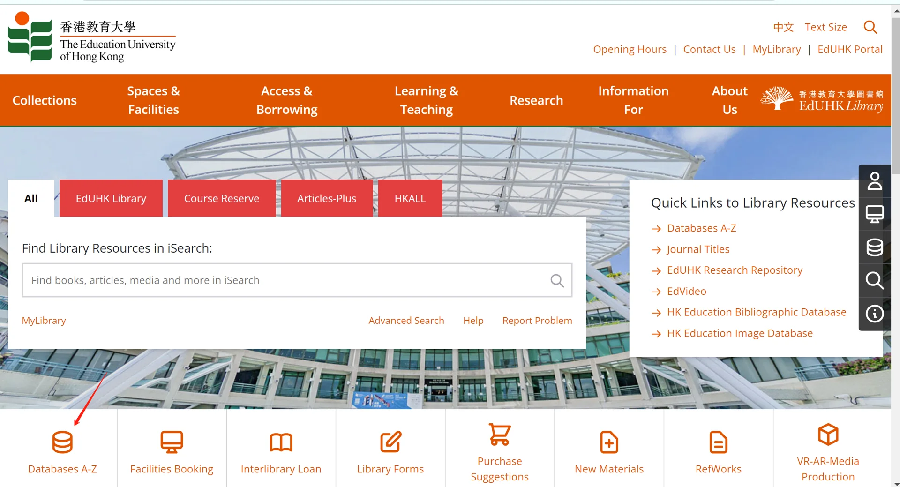Click MyLibrary link below search box
900x487 pixels.
pyautogui.click(x=44, y=321)
